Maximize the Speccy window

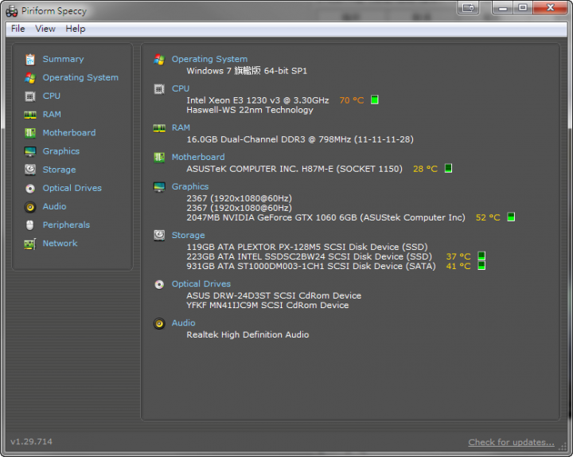(523, 8)
